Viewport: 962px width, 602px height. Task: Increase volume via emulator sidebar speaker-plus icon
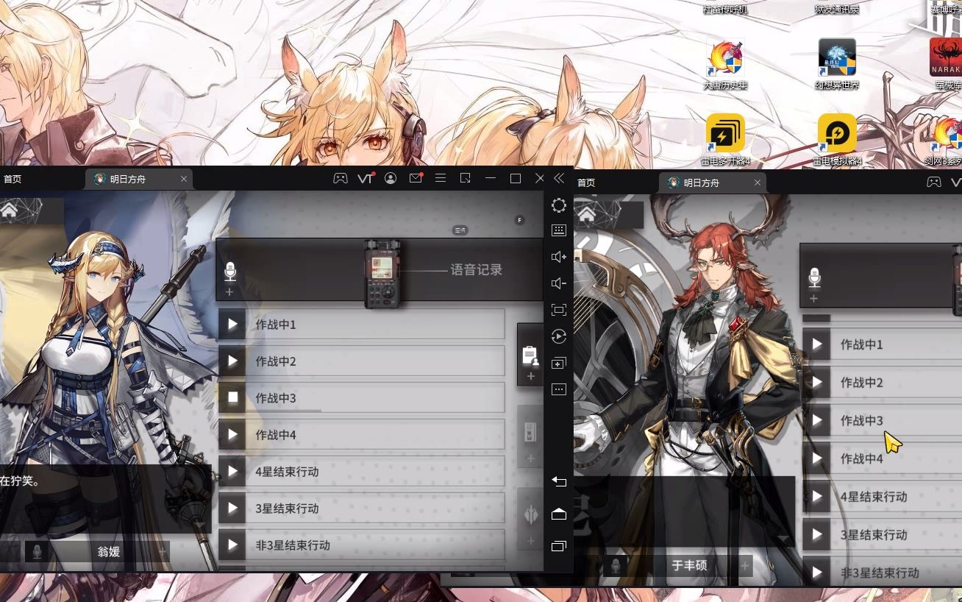(x=559, y=257)
